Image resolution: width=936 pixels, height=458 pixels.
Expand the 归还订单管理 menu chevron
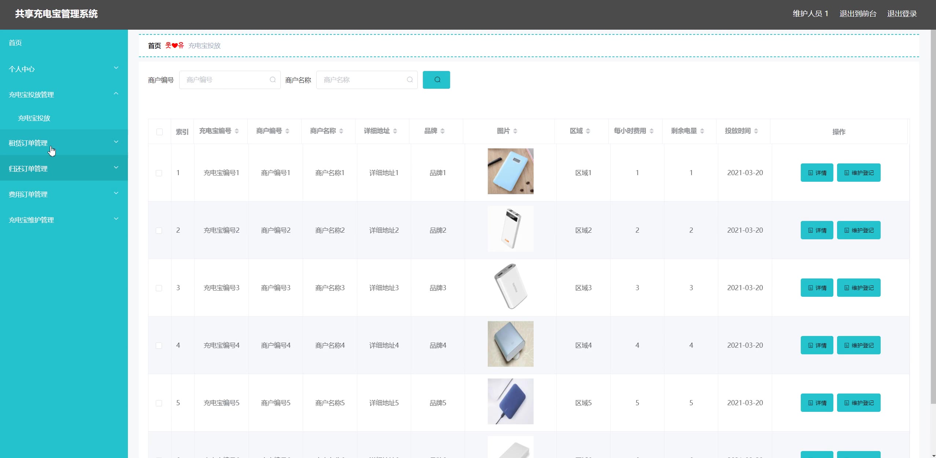116,167
